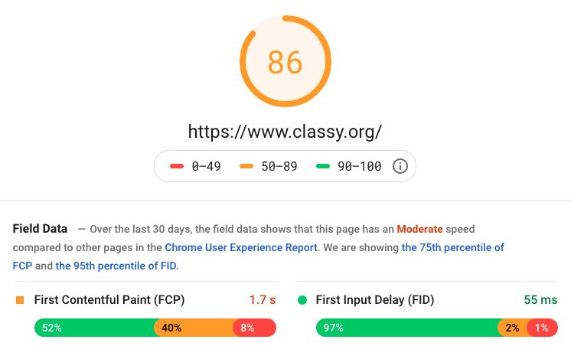Screen dimensions: 571x346
Task: Click the green 97% FID bar segment
Action: coord(406,328)
